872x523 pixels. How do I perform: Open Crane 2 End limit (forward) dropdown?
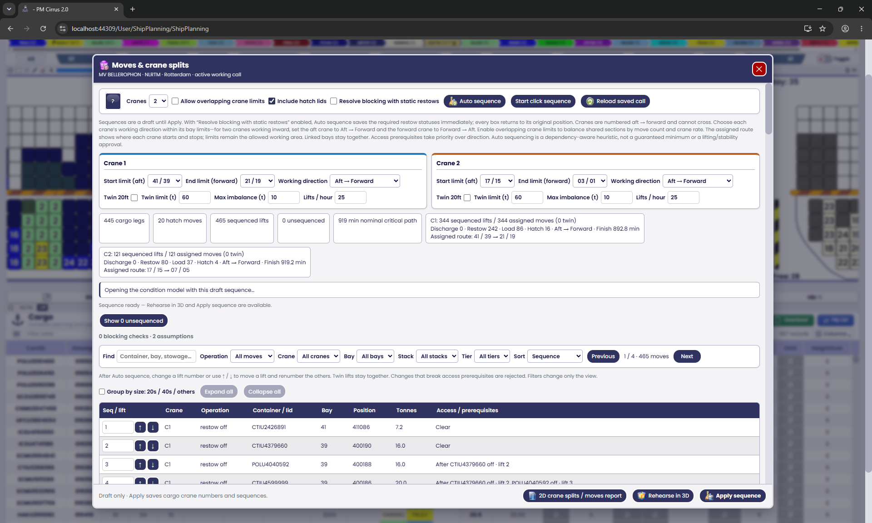[590, 181]
